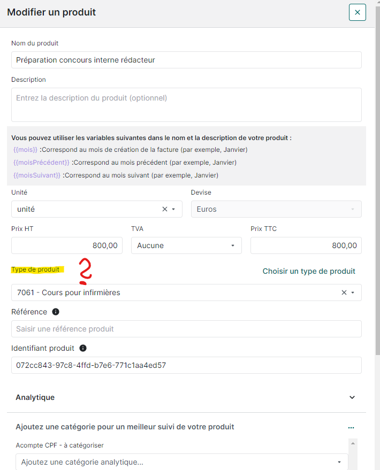Click into the Description text area
Viewport: 380px width, 470px height.
click(186, 104)
